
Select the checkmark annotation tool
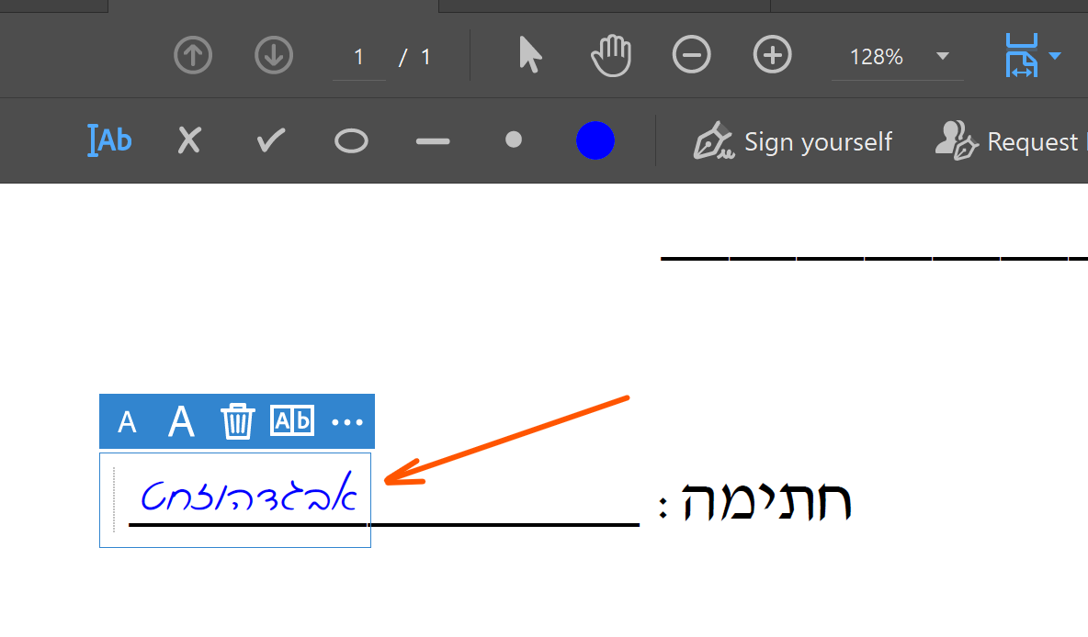(269, 140)
